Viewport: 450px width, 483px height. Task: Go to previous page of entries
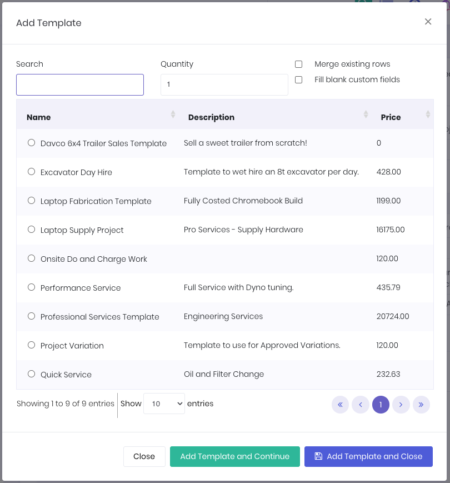[x=361, y=405]
